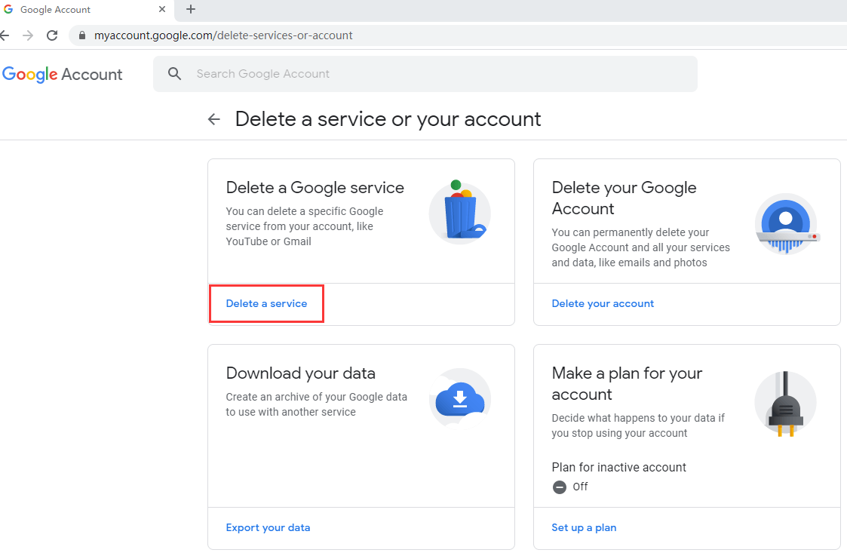The height and width of the screenshot is (559, 847).
Task: Click the power plug illustration icon
Action: [x=786, y=404]
